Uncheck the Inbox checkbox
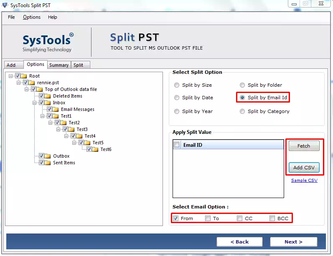 point(41,102)
